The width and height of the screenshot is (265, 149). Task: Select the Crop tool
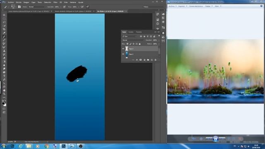click(4, 29)
